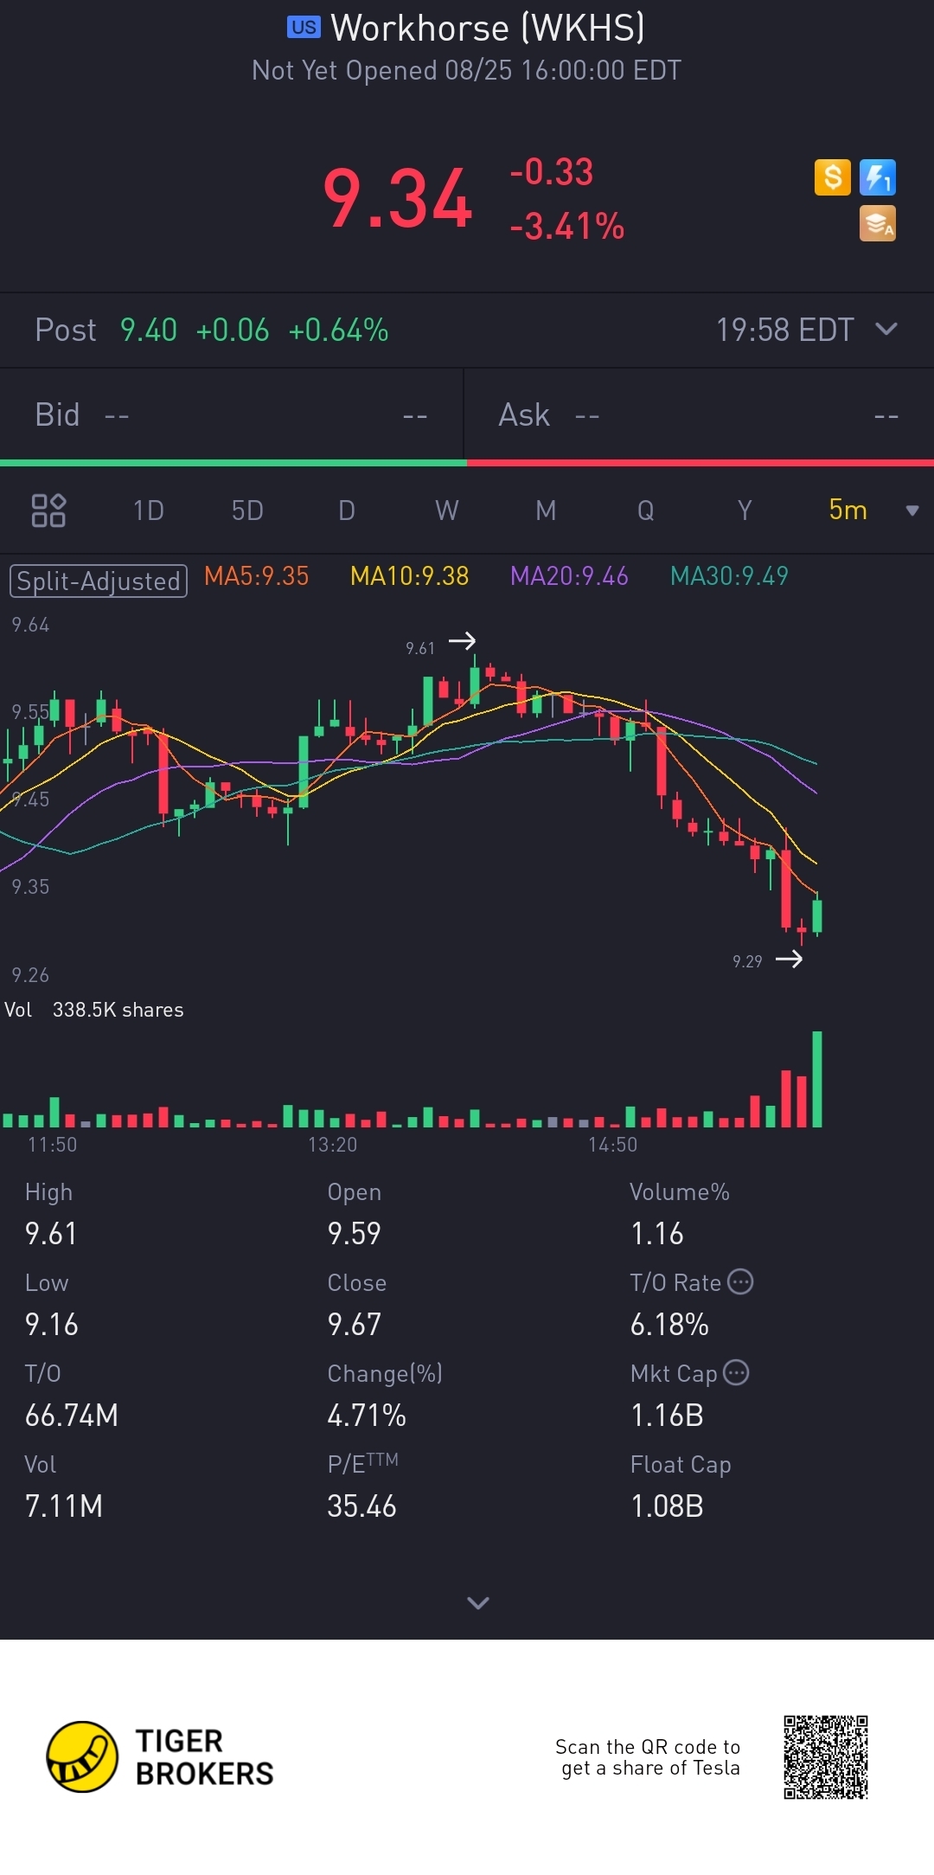Tap the MA5 indicator label
This screenshot has height=1875, width=934.
256,576
